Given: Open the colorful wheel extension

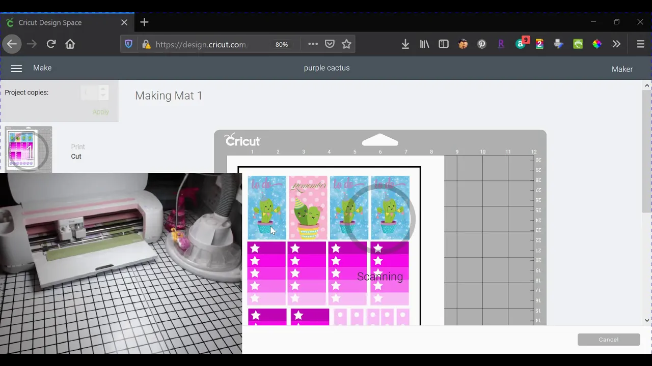Looking at the screenshot, I should (x=597, y=44).
